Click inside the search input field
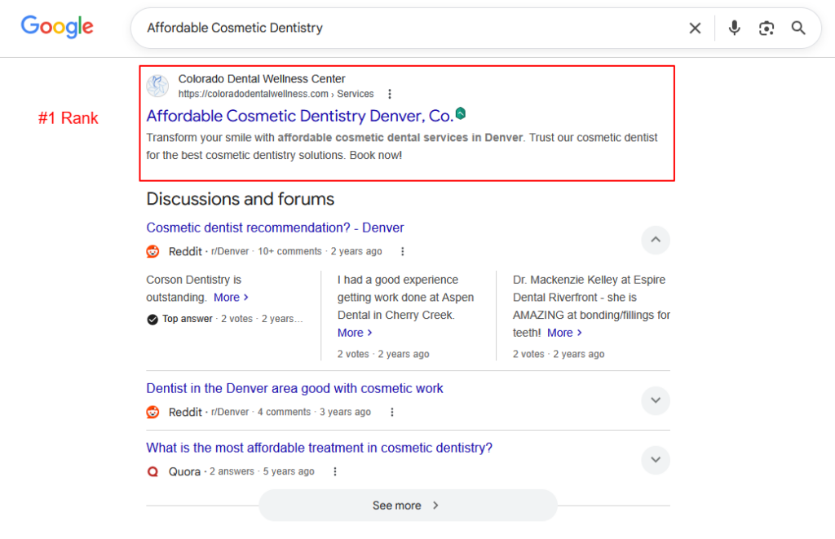The image size is (835, 539). (x=408, y=29)
